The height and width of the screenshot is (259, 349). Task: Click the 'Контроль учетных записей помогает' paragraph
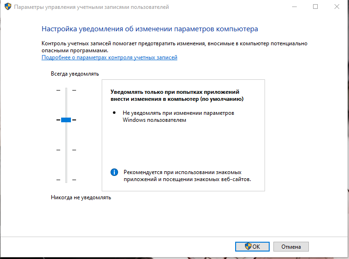coord(174,46)
